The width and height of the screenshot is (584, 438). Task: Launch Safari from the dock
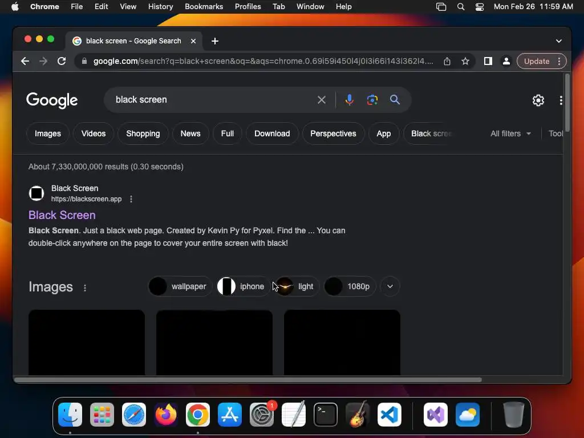coord(133,415)
